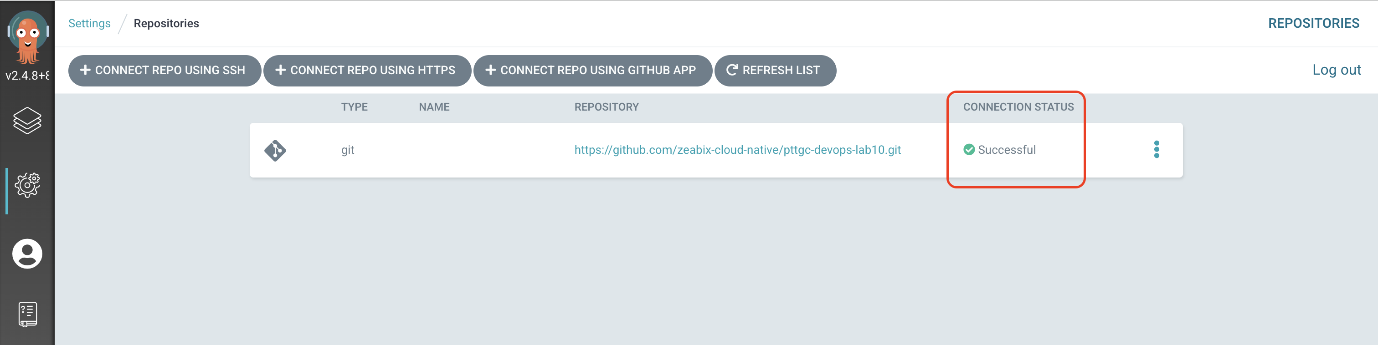Click the green Successful status checkmark
Viewport: 1378px width, 345px height.
pyautogui.click(x=969, y=150)
